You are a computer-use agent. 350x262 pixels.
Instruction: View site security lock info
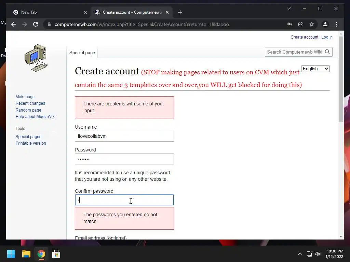49,24
